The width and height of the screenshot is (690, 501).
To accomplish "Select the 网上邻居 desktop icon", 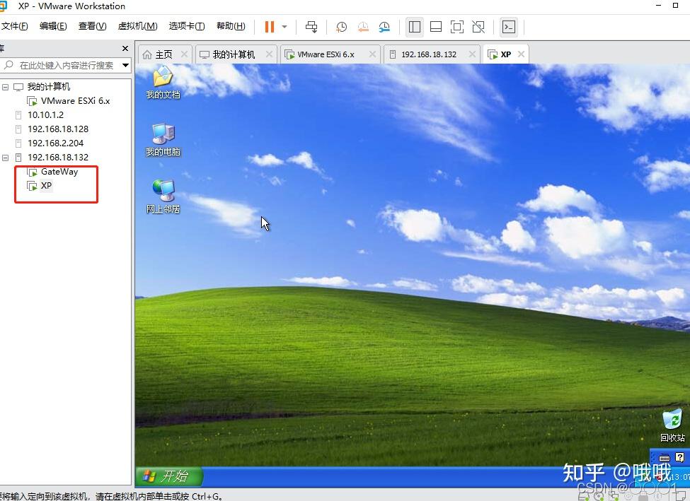I will tap(163, 196).
